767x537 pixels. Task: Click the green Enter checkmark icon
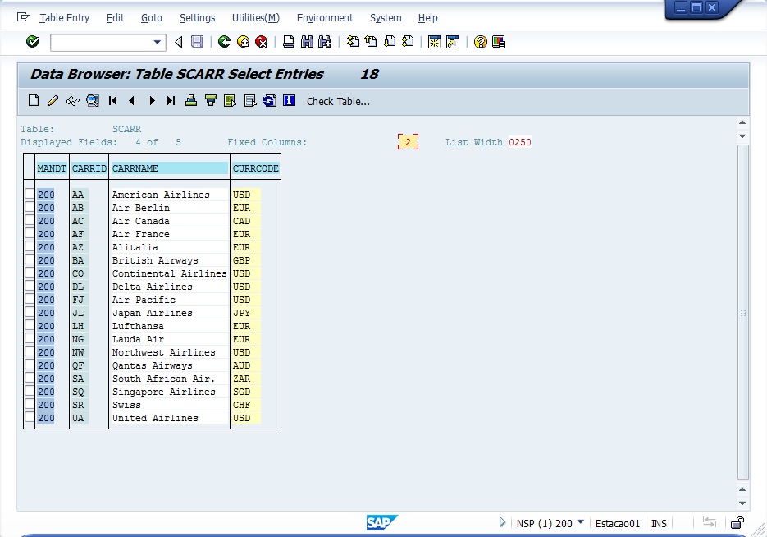[33, 42]
